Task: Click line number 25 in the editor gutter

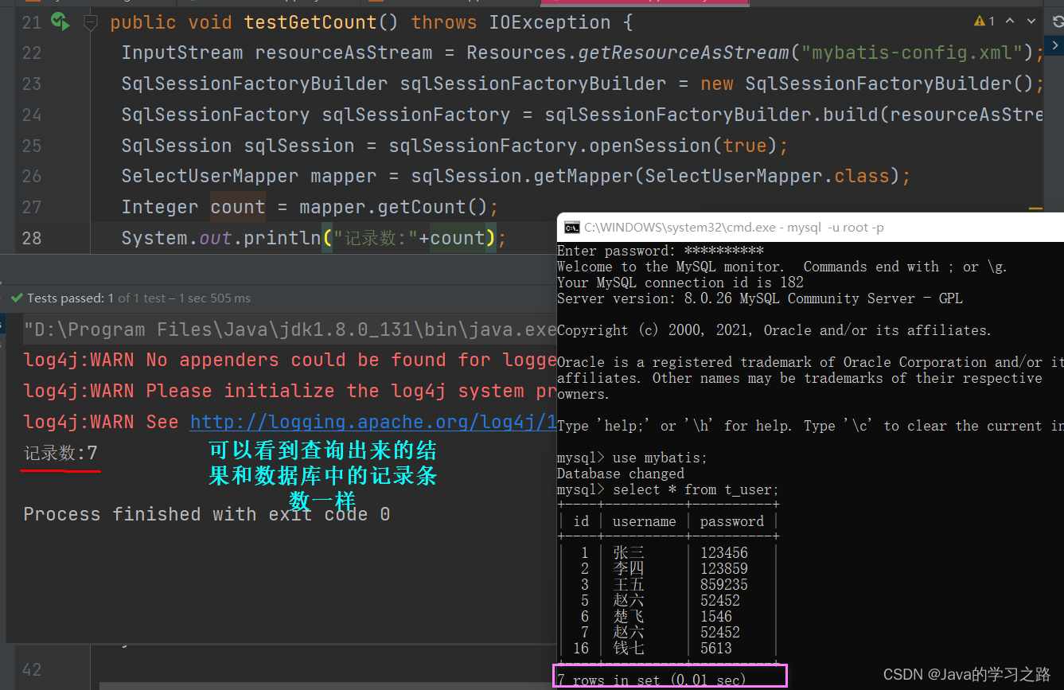Action: (32, 146)
